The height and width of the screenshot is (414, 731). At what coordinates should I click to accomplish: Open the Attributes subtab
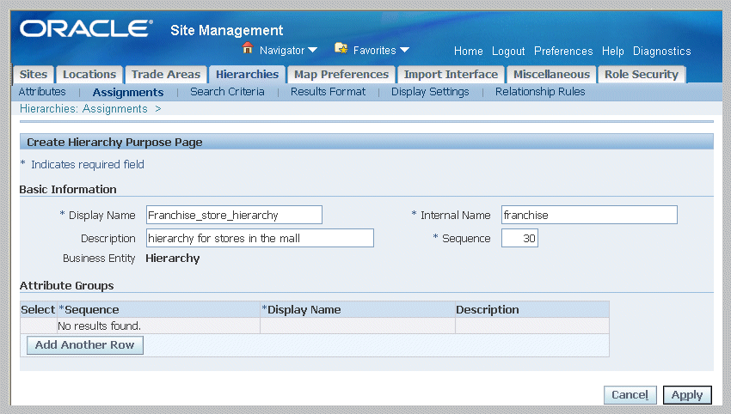coord(42,92)
